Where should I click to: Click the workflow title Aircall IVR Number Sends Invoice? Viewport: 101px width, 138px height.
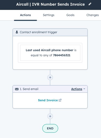[50, 4]
